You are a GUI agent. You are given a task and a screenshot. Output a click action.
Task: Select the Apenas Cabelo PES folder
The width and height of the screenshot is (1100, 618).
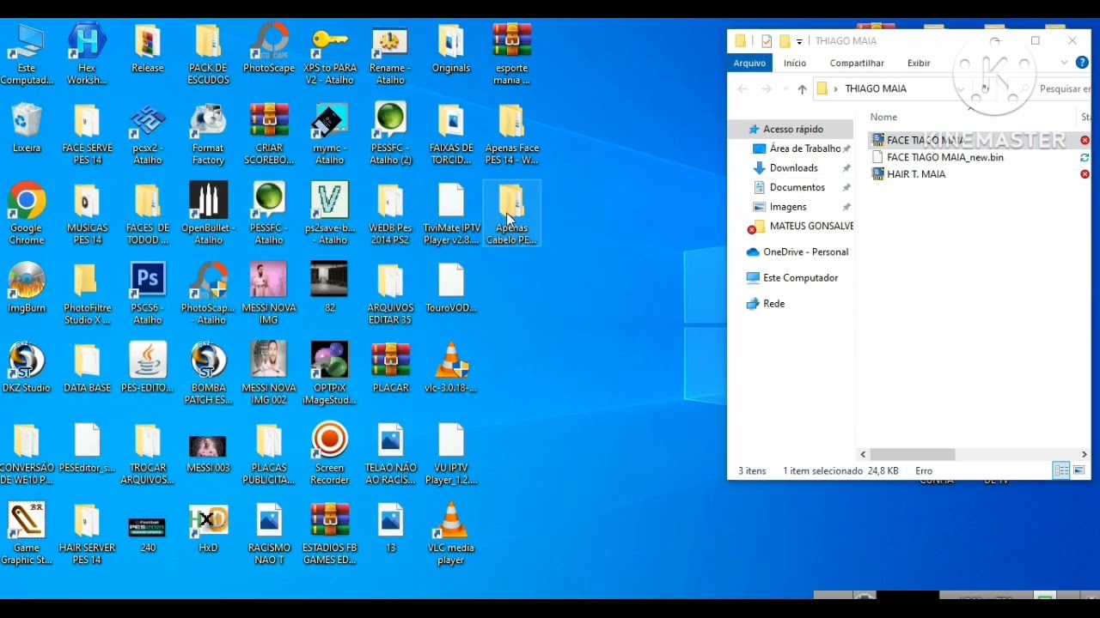click(512, 214)
